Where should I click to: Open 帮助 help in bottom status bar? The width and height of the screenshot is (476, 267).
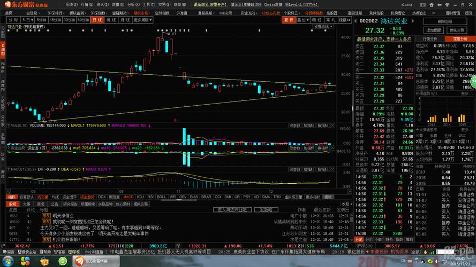pos(45,252)
